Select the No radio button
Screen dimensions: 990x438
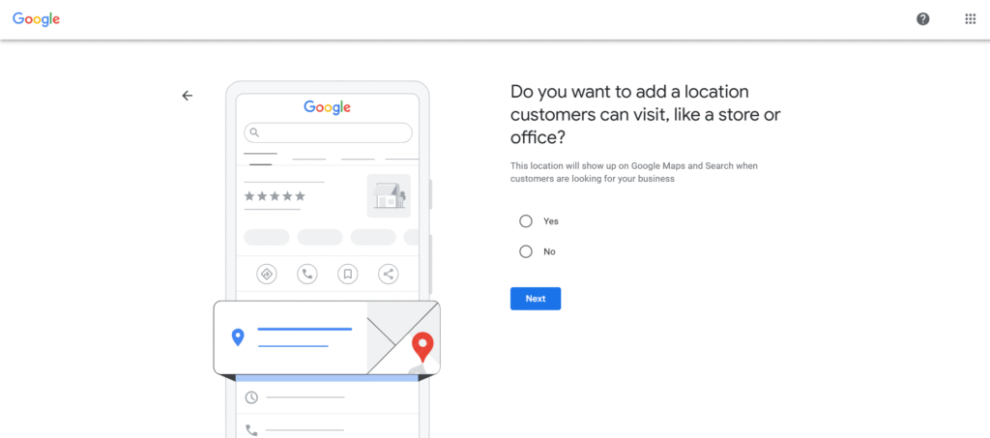point(525,251)
